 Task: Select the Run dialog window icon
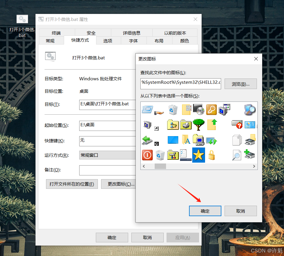147,110
